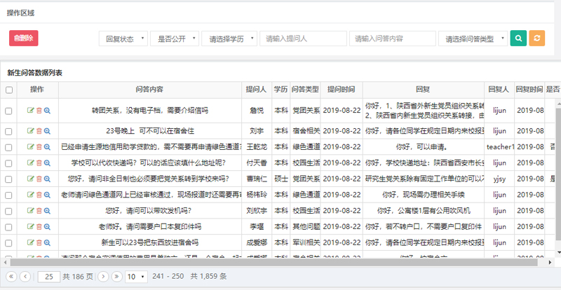
Task: Edit the 转团关系 question row
Action: 30,111
